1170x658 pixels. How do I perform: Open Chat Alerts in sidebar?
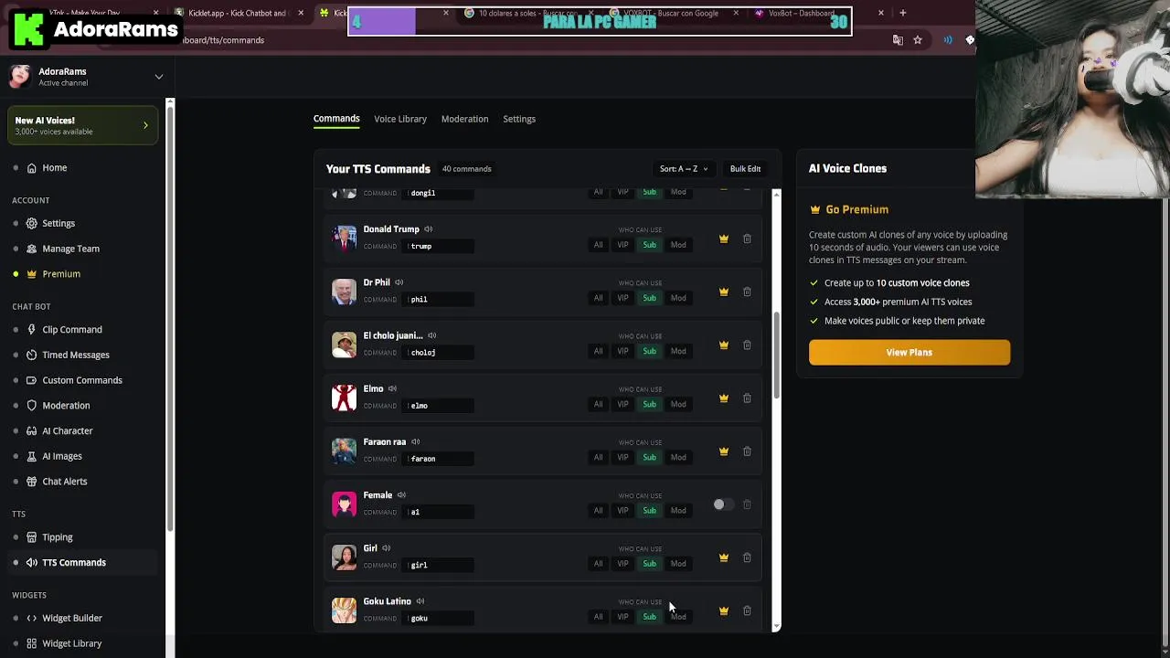[65, 482]
